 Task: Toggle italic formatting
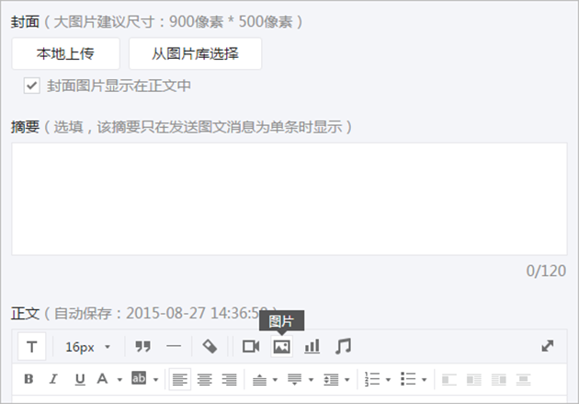tap(53, 379)
